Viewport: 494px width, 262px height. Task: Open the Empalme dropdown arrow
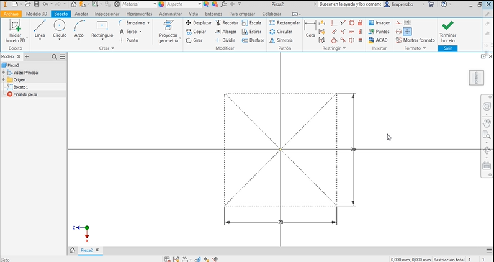[148, 23]
